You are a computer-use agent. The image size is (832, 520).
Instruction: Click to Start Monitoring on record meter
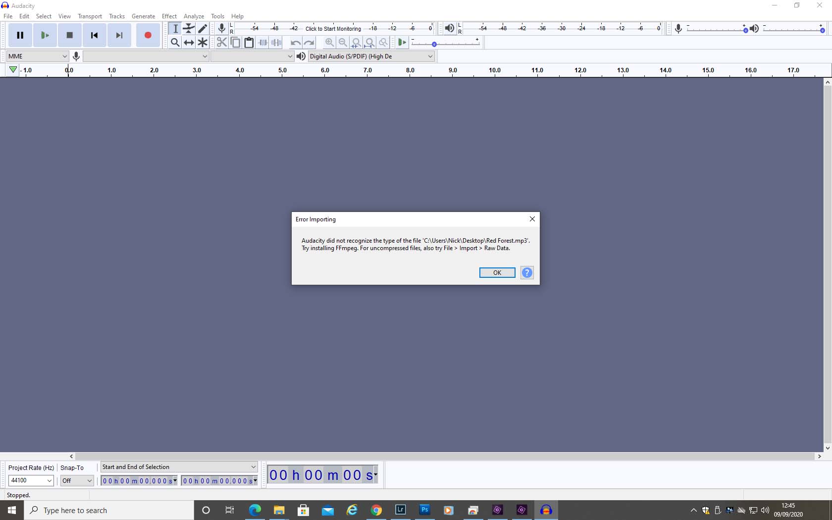pyautogui.click(x=333, y=29)
